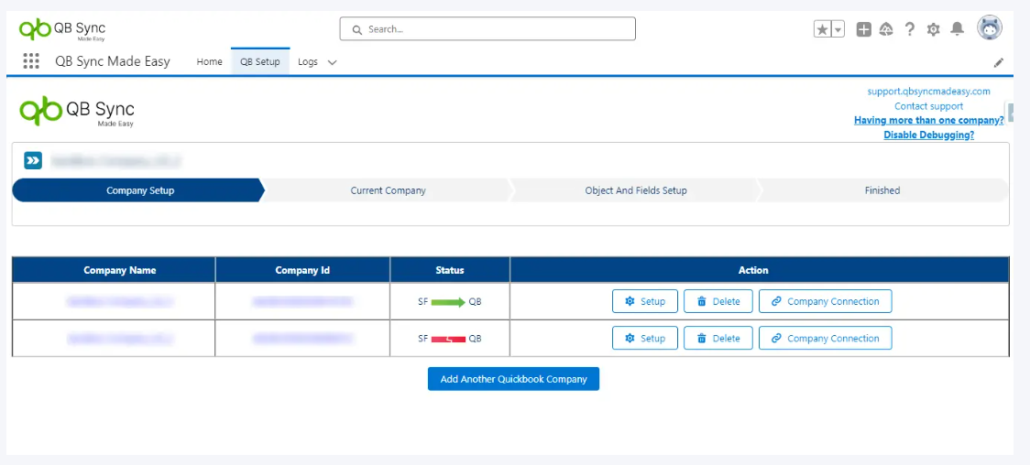Open the Help question mark icon

point(909,29)
